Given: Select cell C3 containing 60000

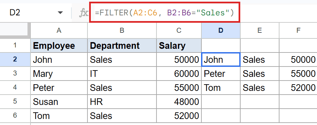Looking at the screenshot, I should [x=179, y=74].
